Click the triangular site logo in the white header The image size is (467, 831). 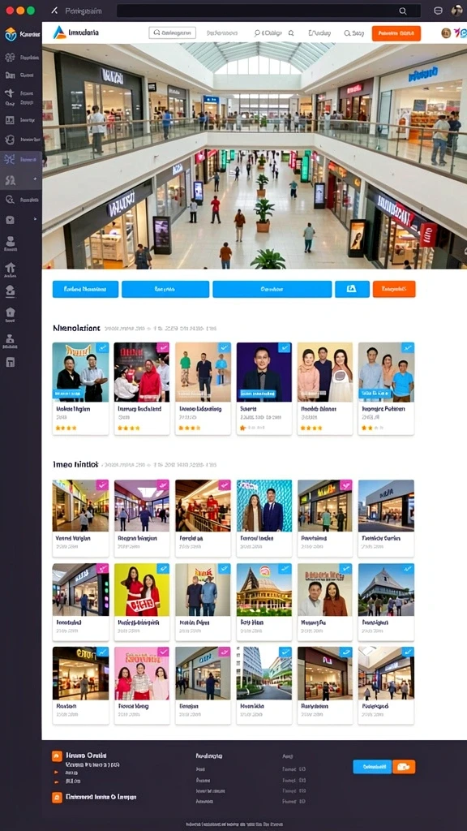(x=59, y=32)
